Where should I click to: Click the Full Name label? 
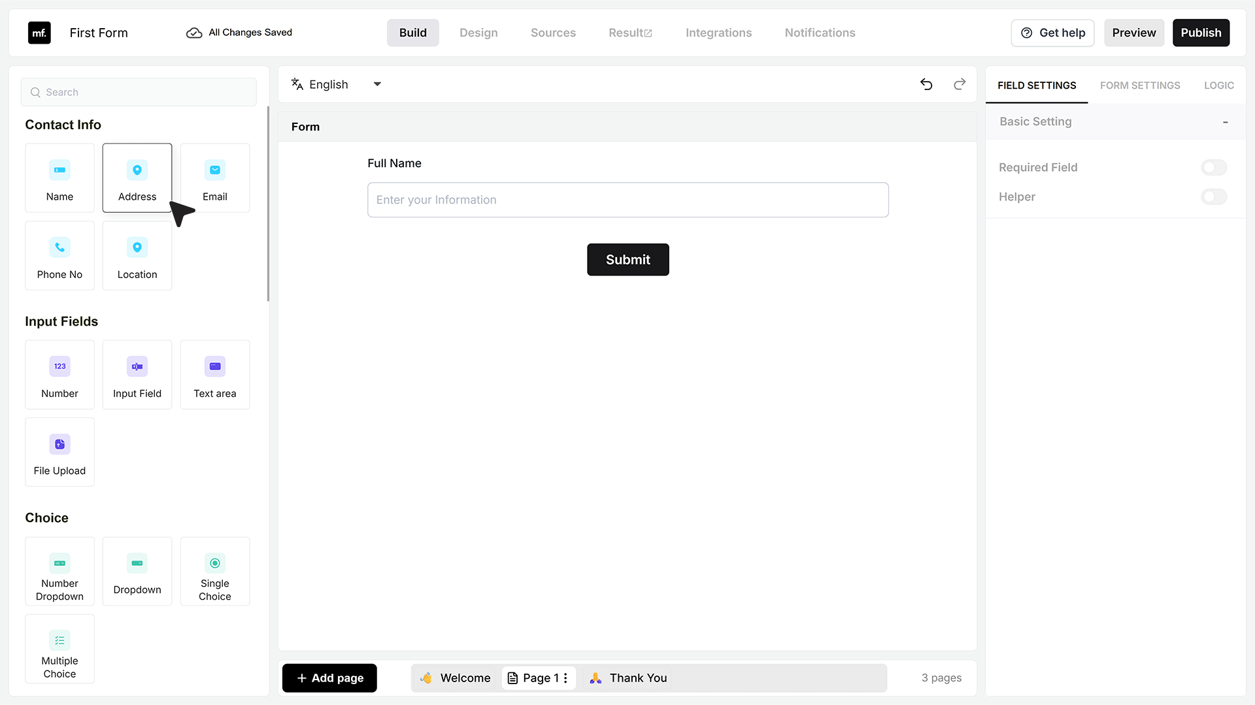pos(394,163)
